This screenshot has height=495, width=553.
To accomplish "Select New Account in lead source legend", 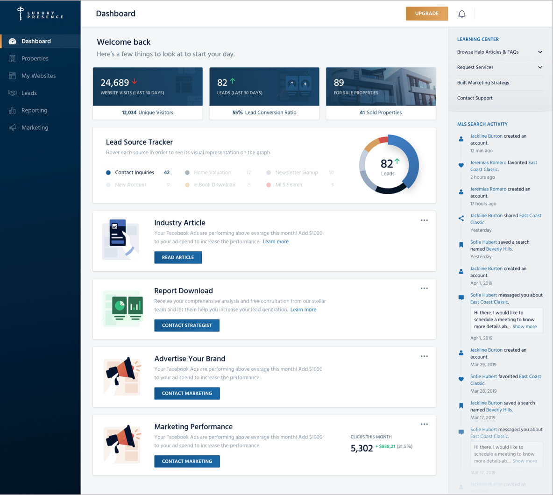I will 130,185.
